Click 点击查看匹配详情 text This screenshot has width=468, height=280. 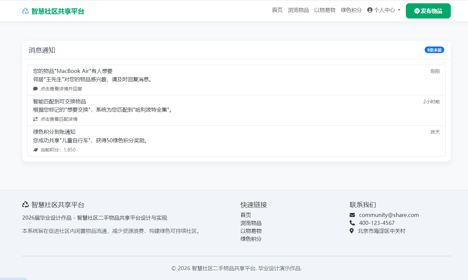point(59,119)
